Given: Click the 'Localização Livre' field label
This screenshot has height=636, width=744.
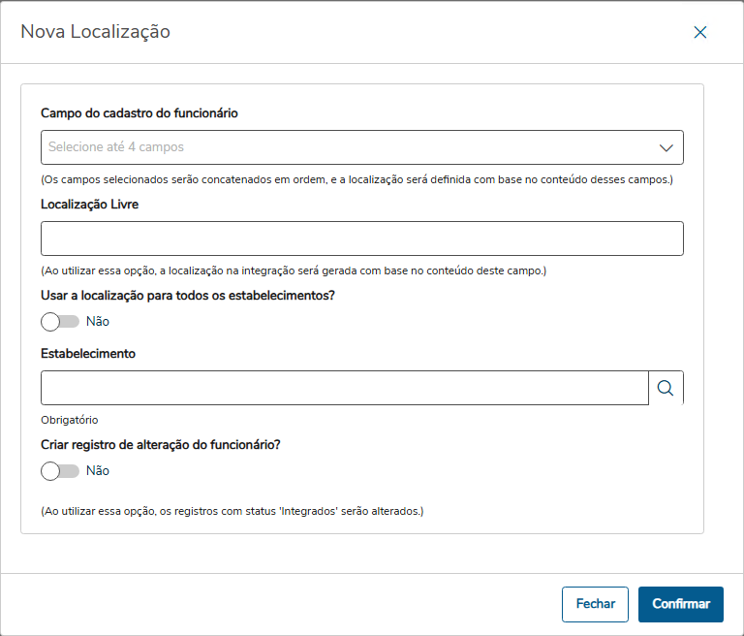Looking at the screenshot, I should (97, 205).
